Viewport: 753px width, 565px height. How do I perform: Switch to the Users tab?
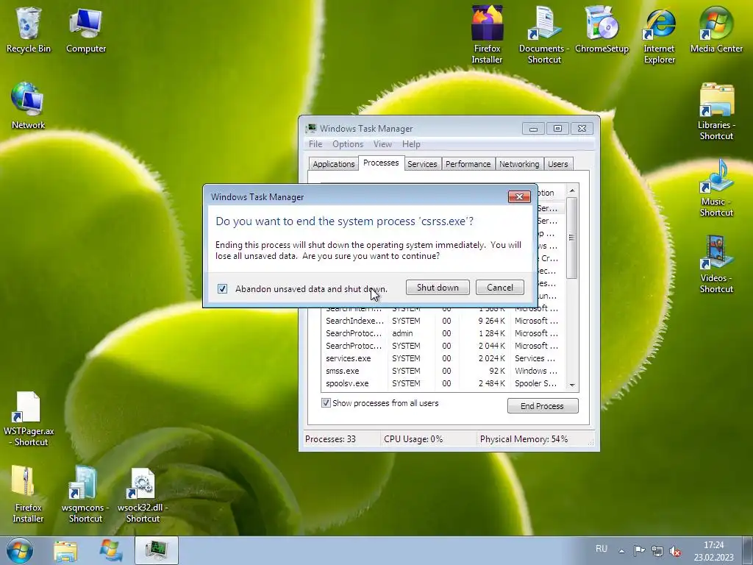(558, 164)
